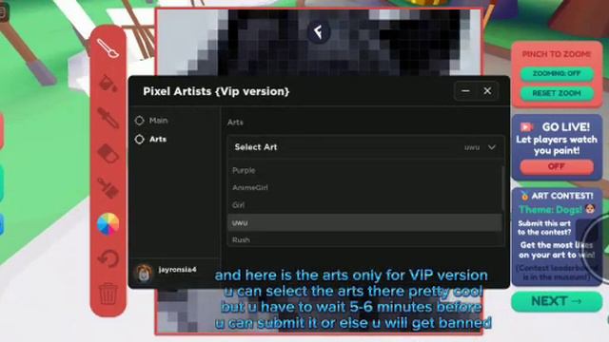Close the Pixel Artists panel
The image size is (609, 342).
click(487, 91)
